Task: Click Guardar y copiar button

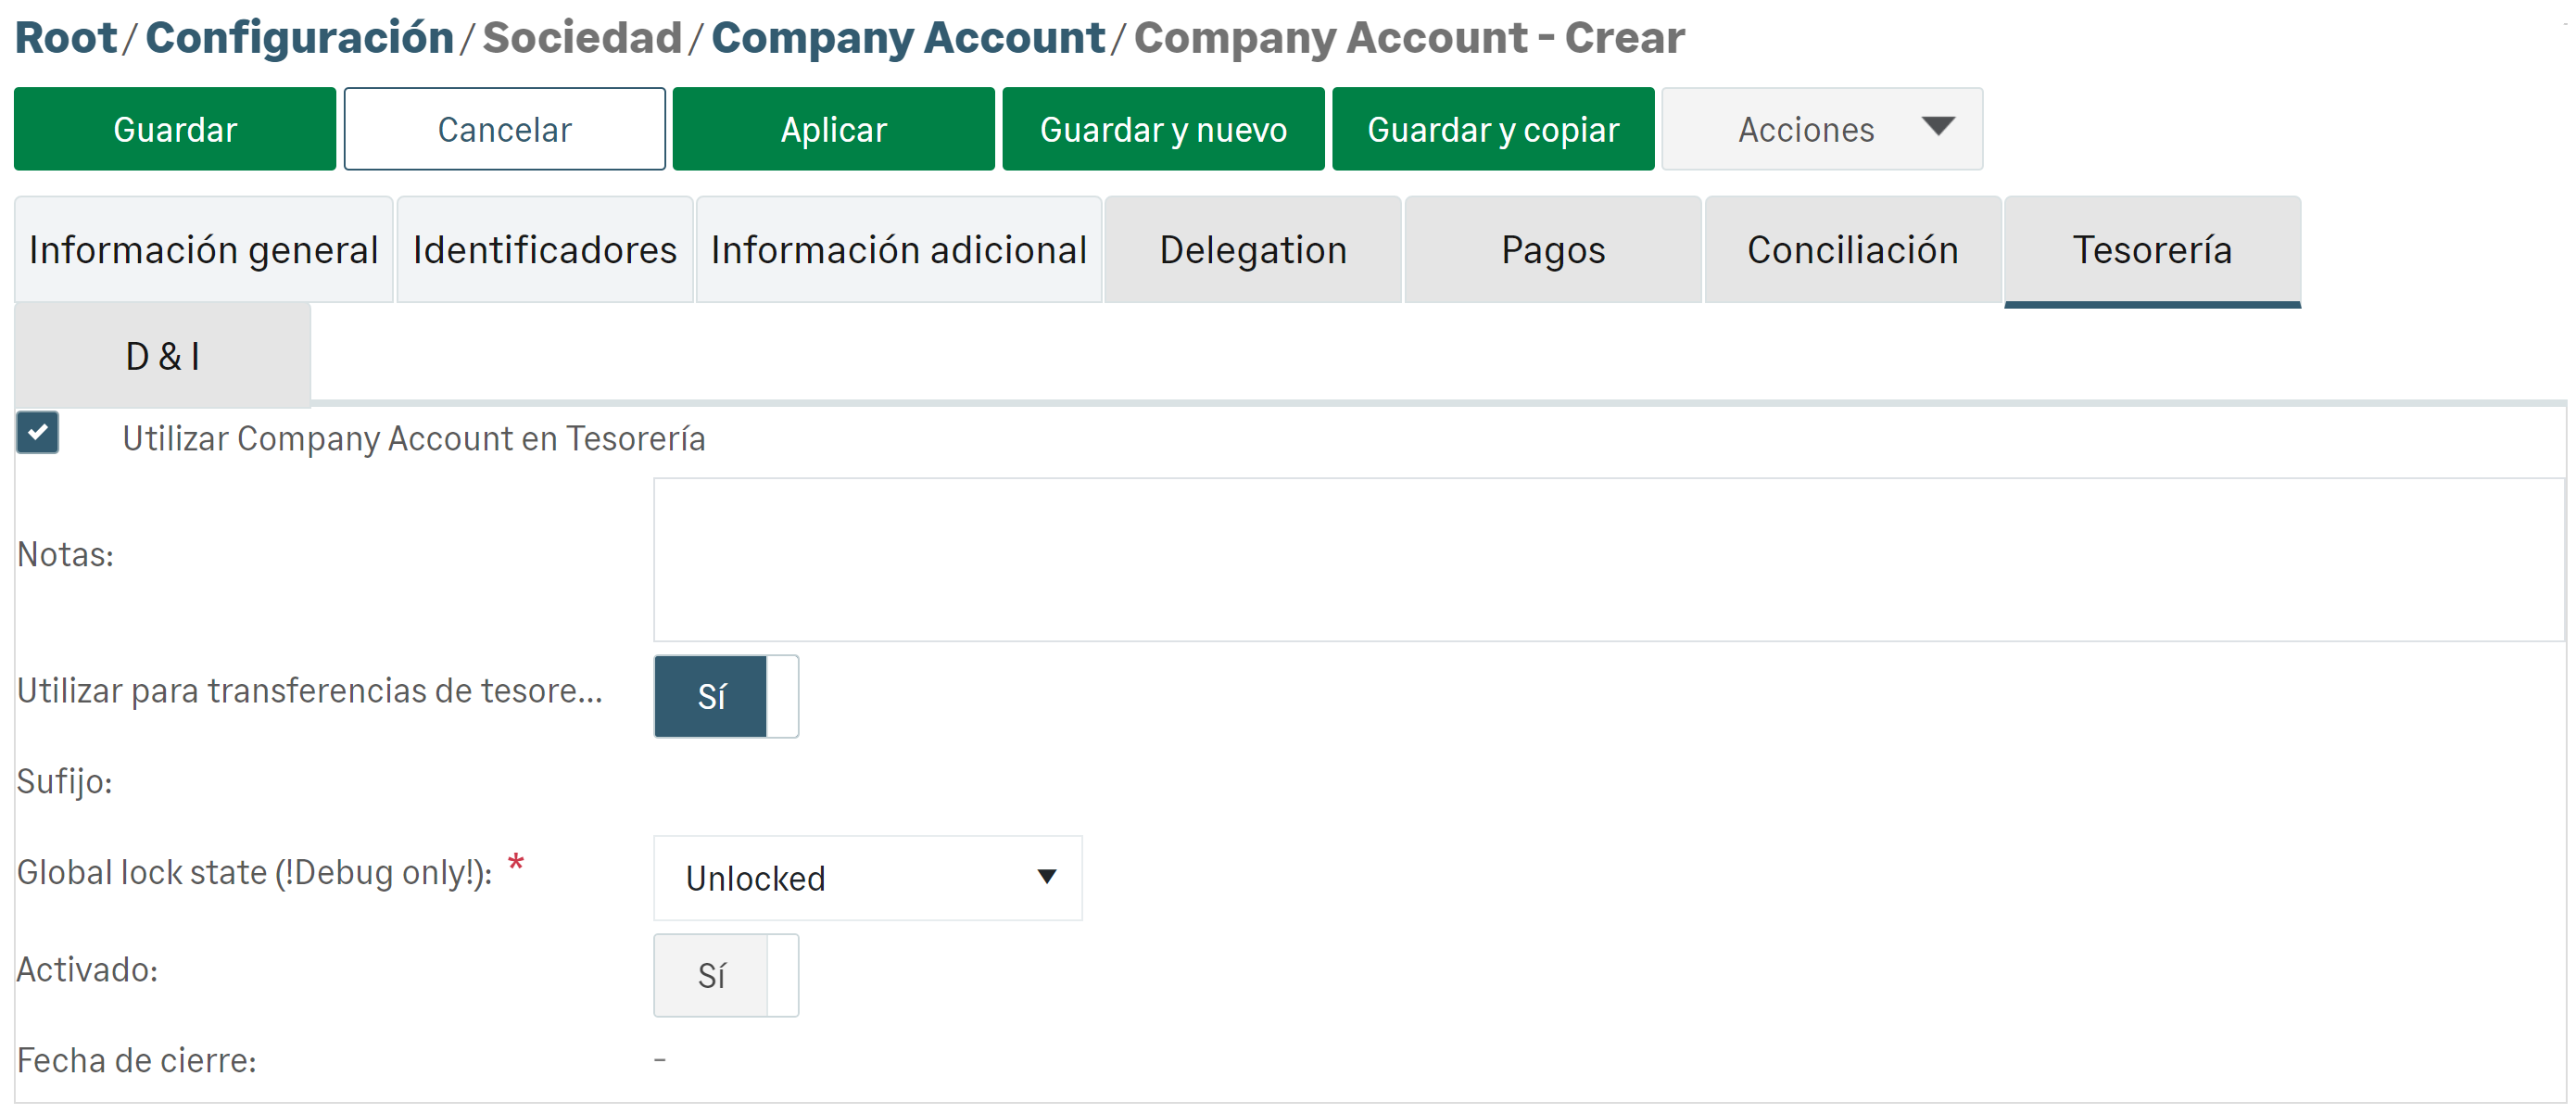Action: (x=1492, y=129)
